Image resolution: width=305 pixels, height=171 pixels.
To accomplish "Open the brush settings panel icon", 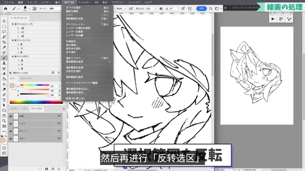I will click(x=35, y=9).
